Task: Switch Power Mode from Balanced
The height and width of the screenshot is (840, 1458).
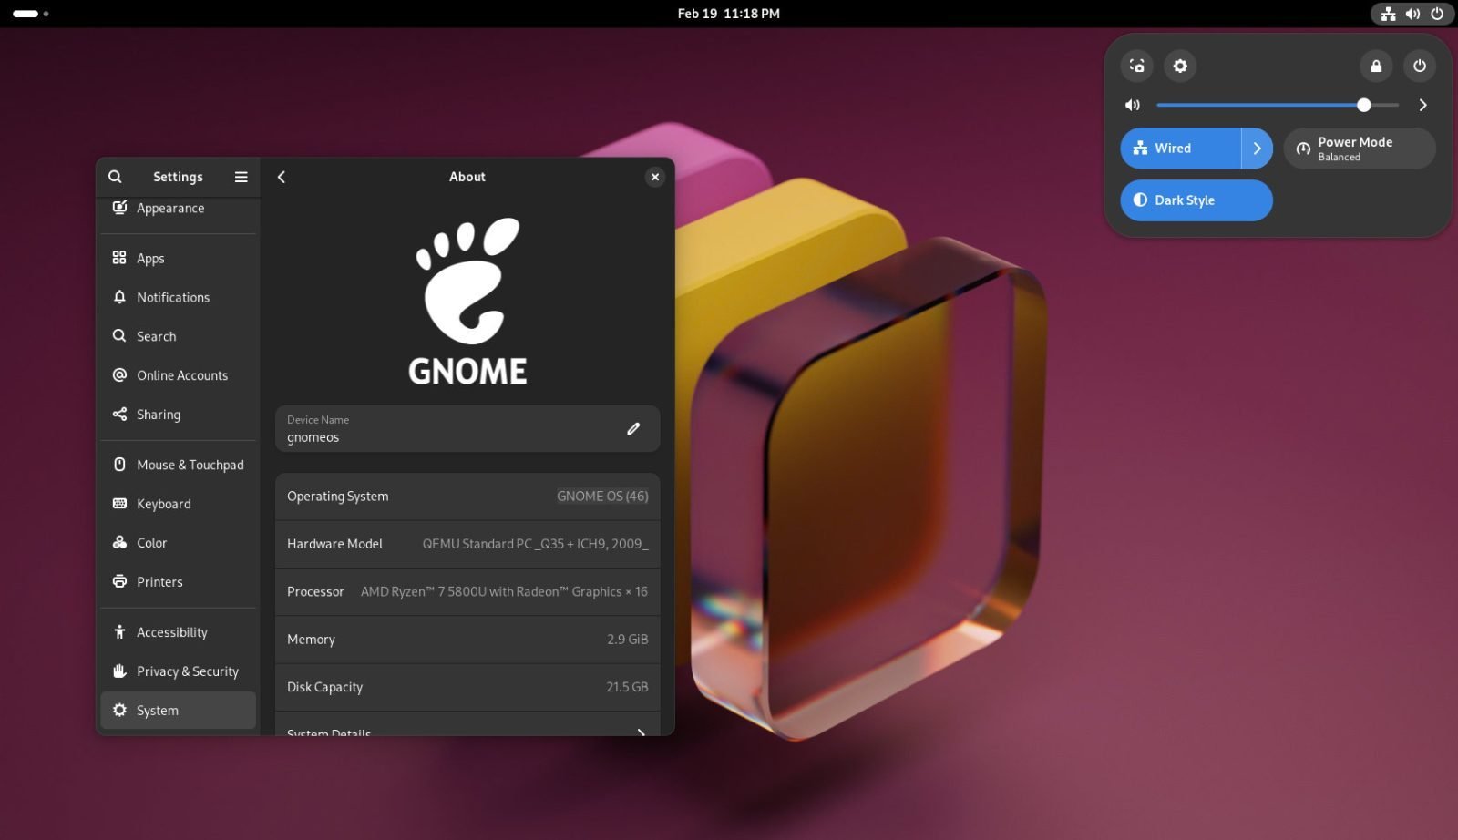Action: coord(1358,148)
